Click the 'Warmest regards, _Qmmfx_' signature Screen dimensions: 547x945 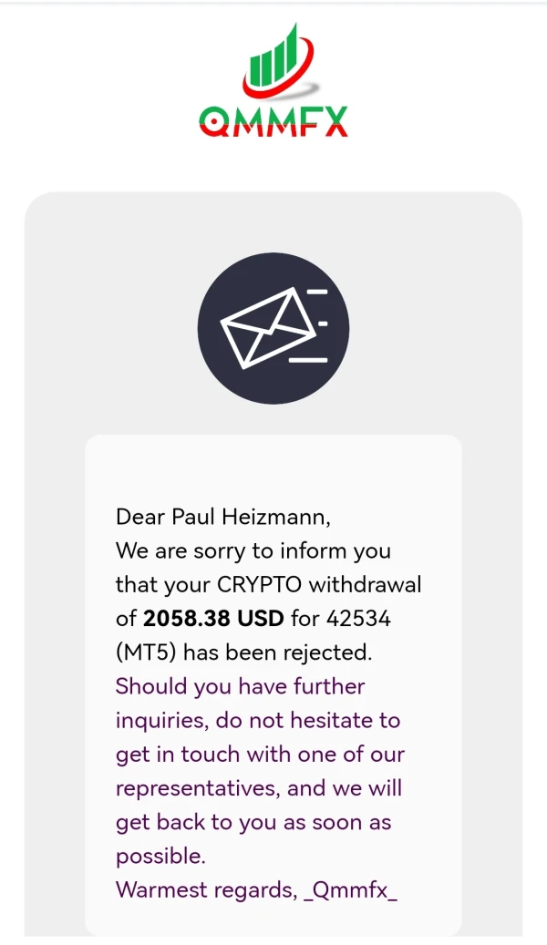click(256, 889)
